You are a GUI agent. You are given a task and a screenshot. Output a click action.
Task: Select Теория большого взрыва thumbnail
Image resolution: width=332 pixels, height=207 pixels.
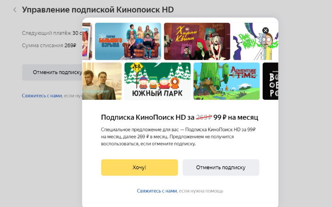pyautogui.click(x=128, y=41)
